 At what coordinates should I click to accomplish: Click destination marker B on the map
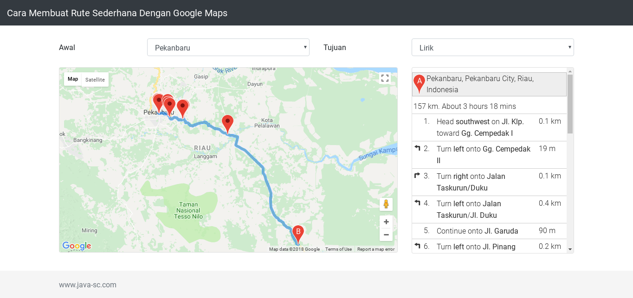[297, 231]
